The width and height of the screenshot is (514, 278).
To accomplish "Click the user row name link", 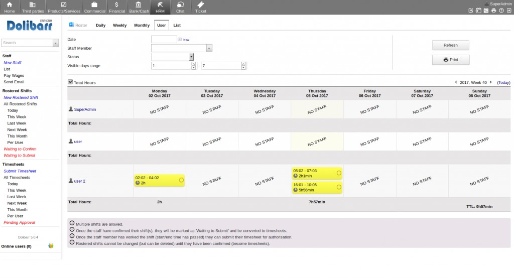I will pyautogui.click(x=78, y=142).
